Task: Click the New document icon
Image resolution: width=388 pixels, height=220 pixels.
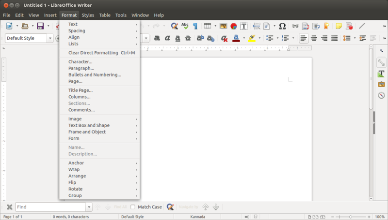Action: coord(9,26)
